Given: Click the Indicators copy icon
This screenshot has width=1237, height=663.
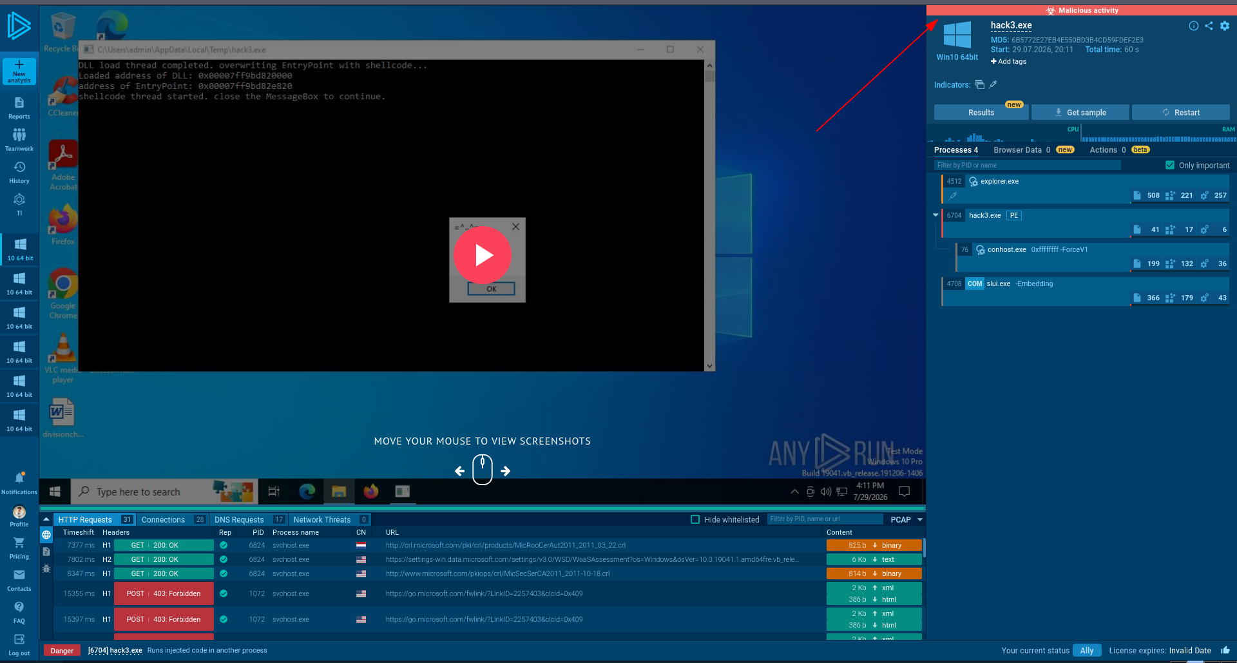Looking at the screenshot, I should pyautogui.click(x=980, y=84).
